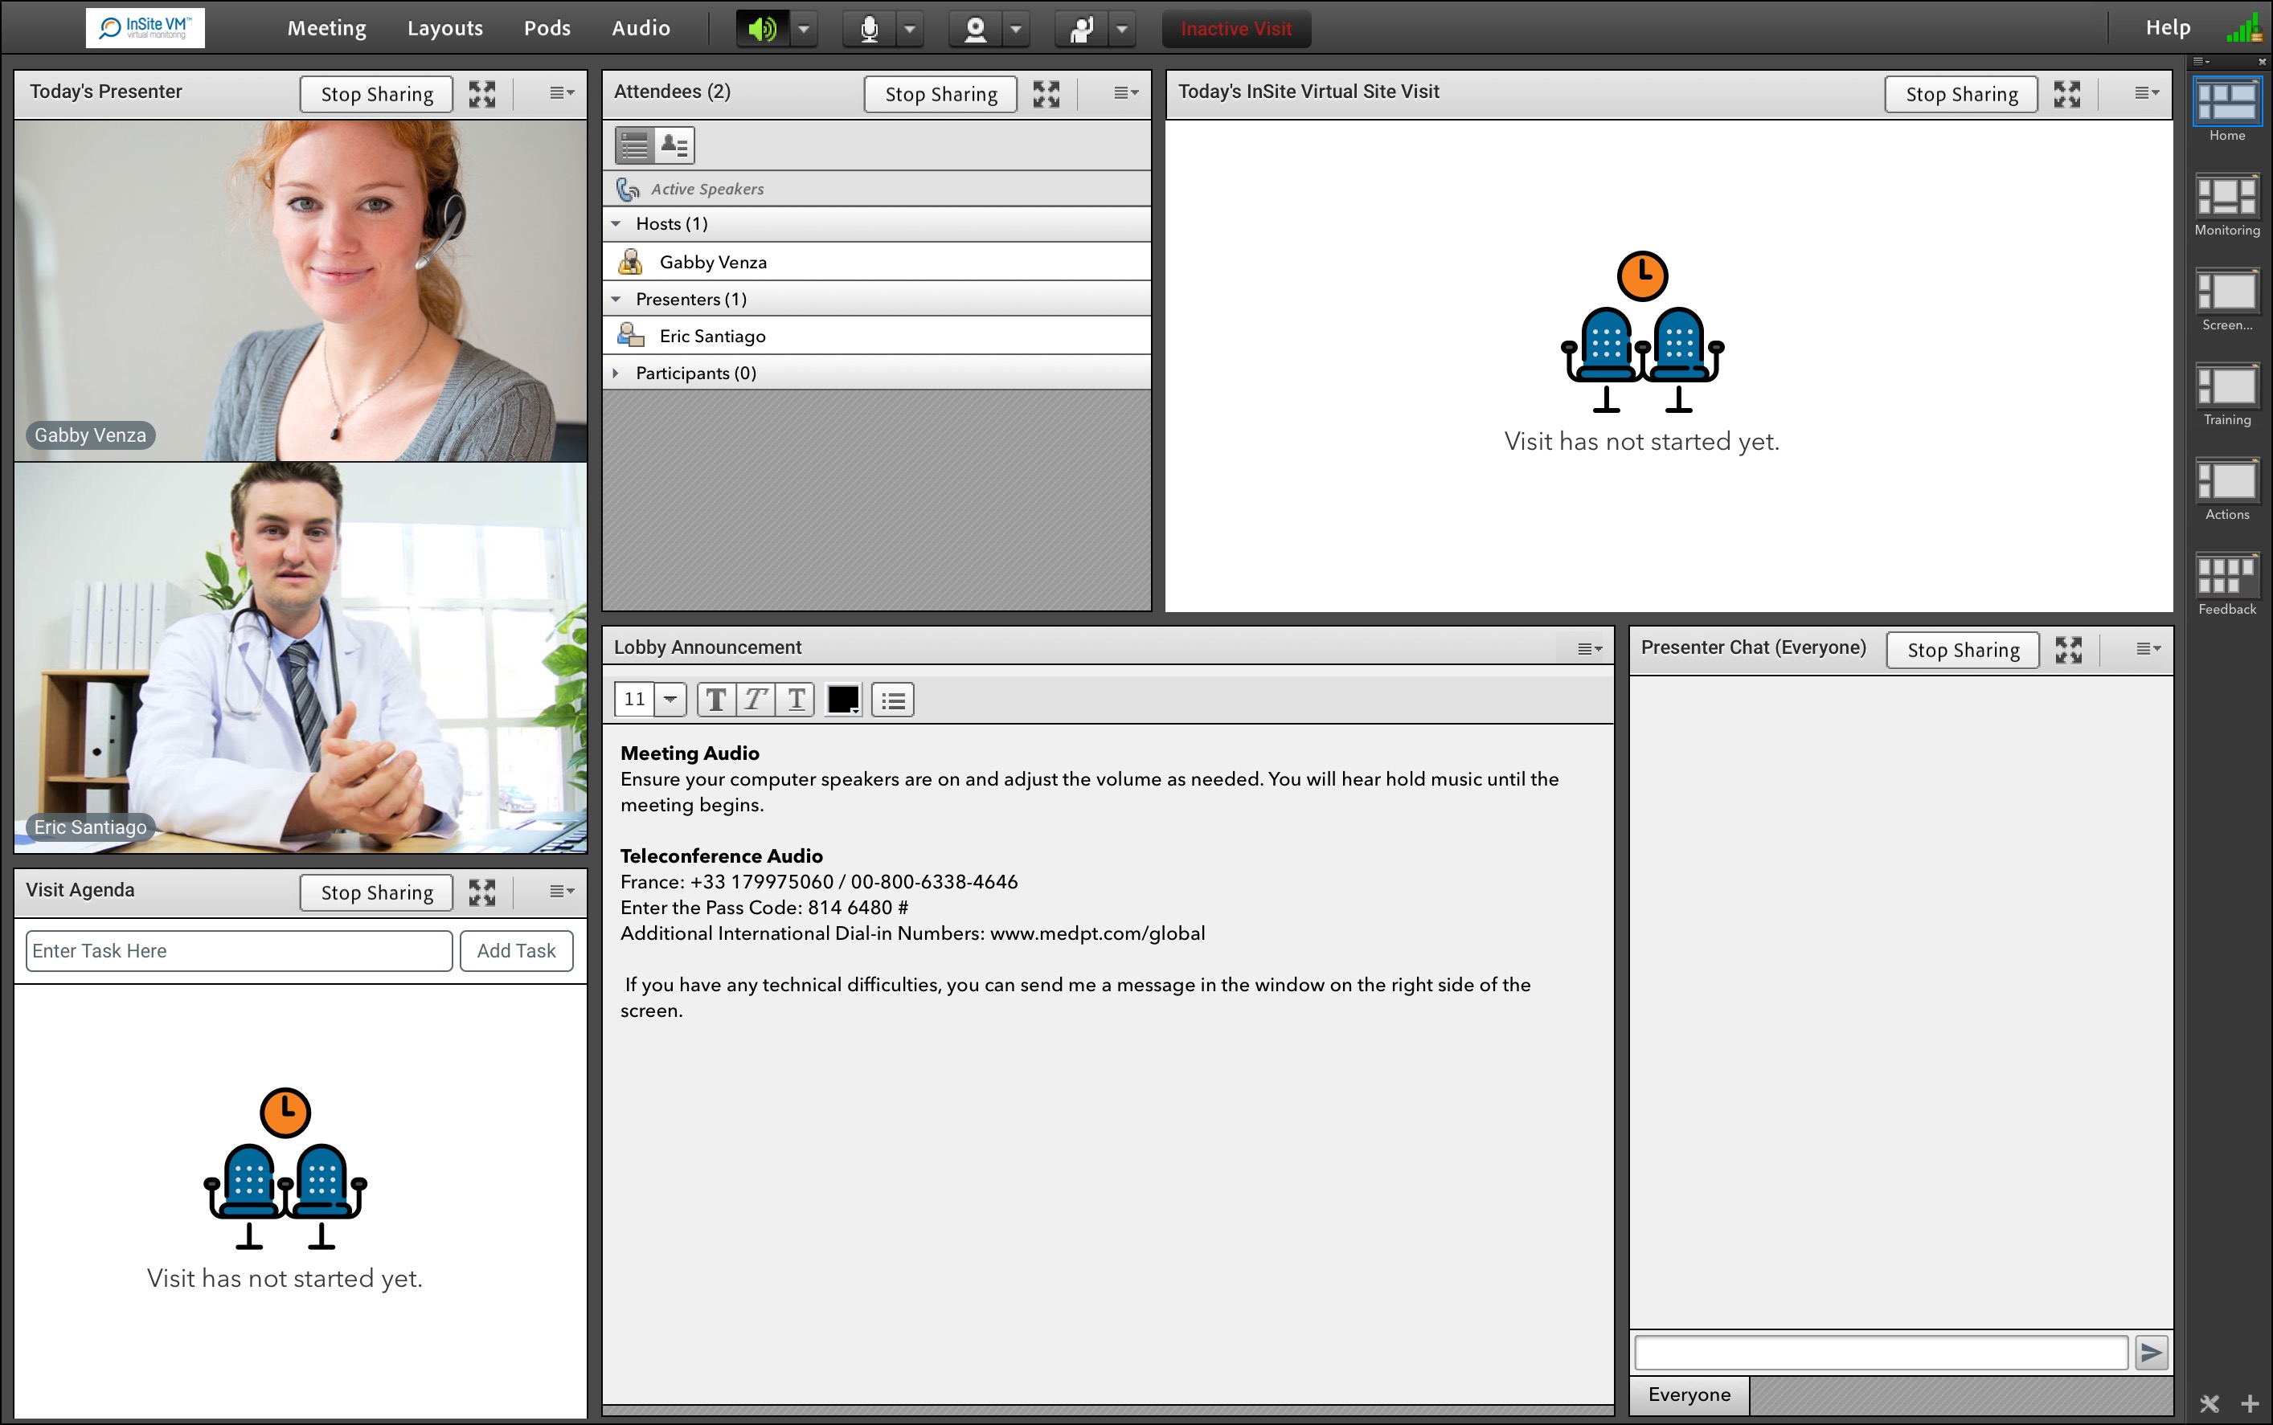
Task: Toggle bullet list in Lobby Announcement
Action: click(x=893, y=700)
